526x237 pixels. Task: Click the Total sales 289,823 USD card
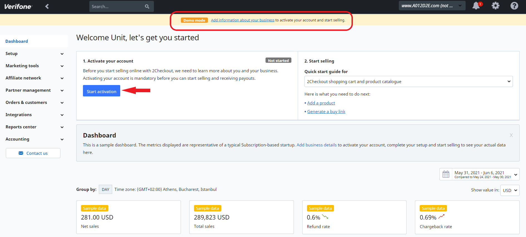242,217
